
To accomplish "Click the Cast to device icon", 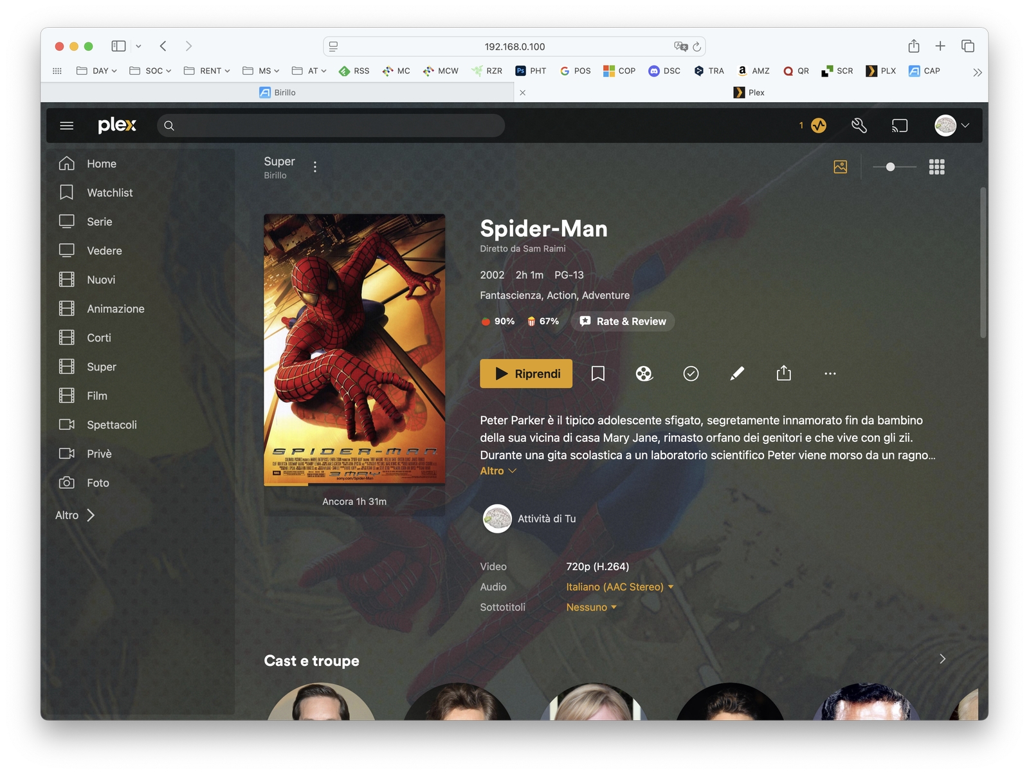I will pyautogui.click(x=900, y=125).
